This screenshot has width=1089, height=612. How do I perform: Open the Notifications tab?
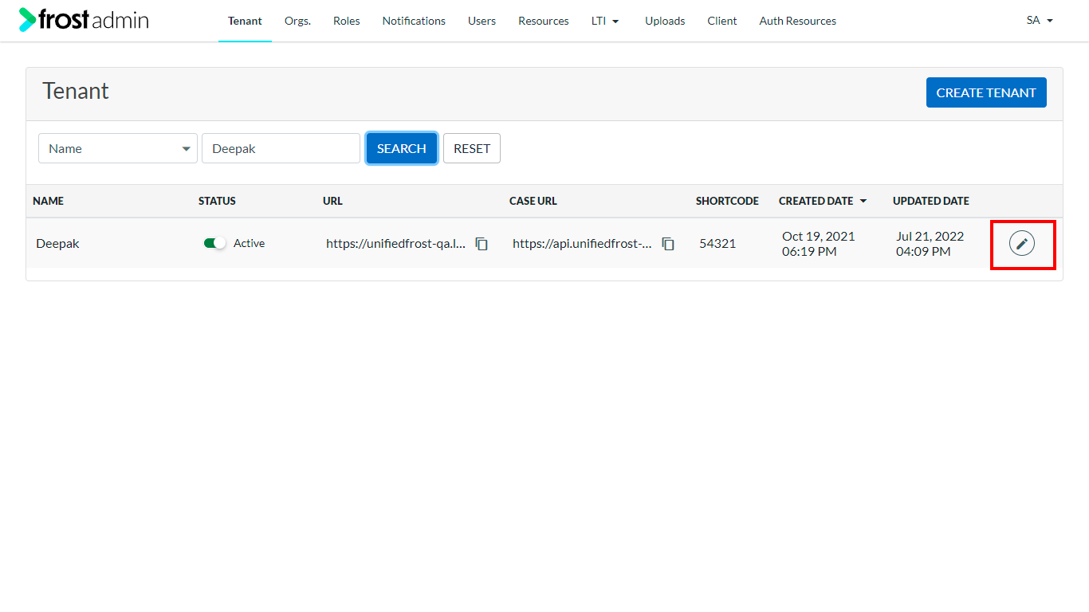[x=414, y=21]
